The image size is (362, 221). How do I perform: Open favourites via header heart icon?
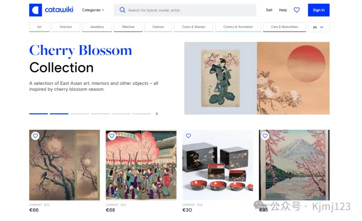click(297, 10)
